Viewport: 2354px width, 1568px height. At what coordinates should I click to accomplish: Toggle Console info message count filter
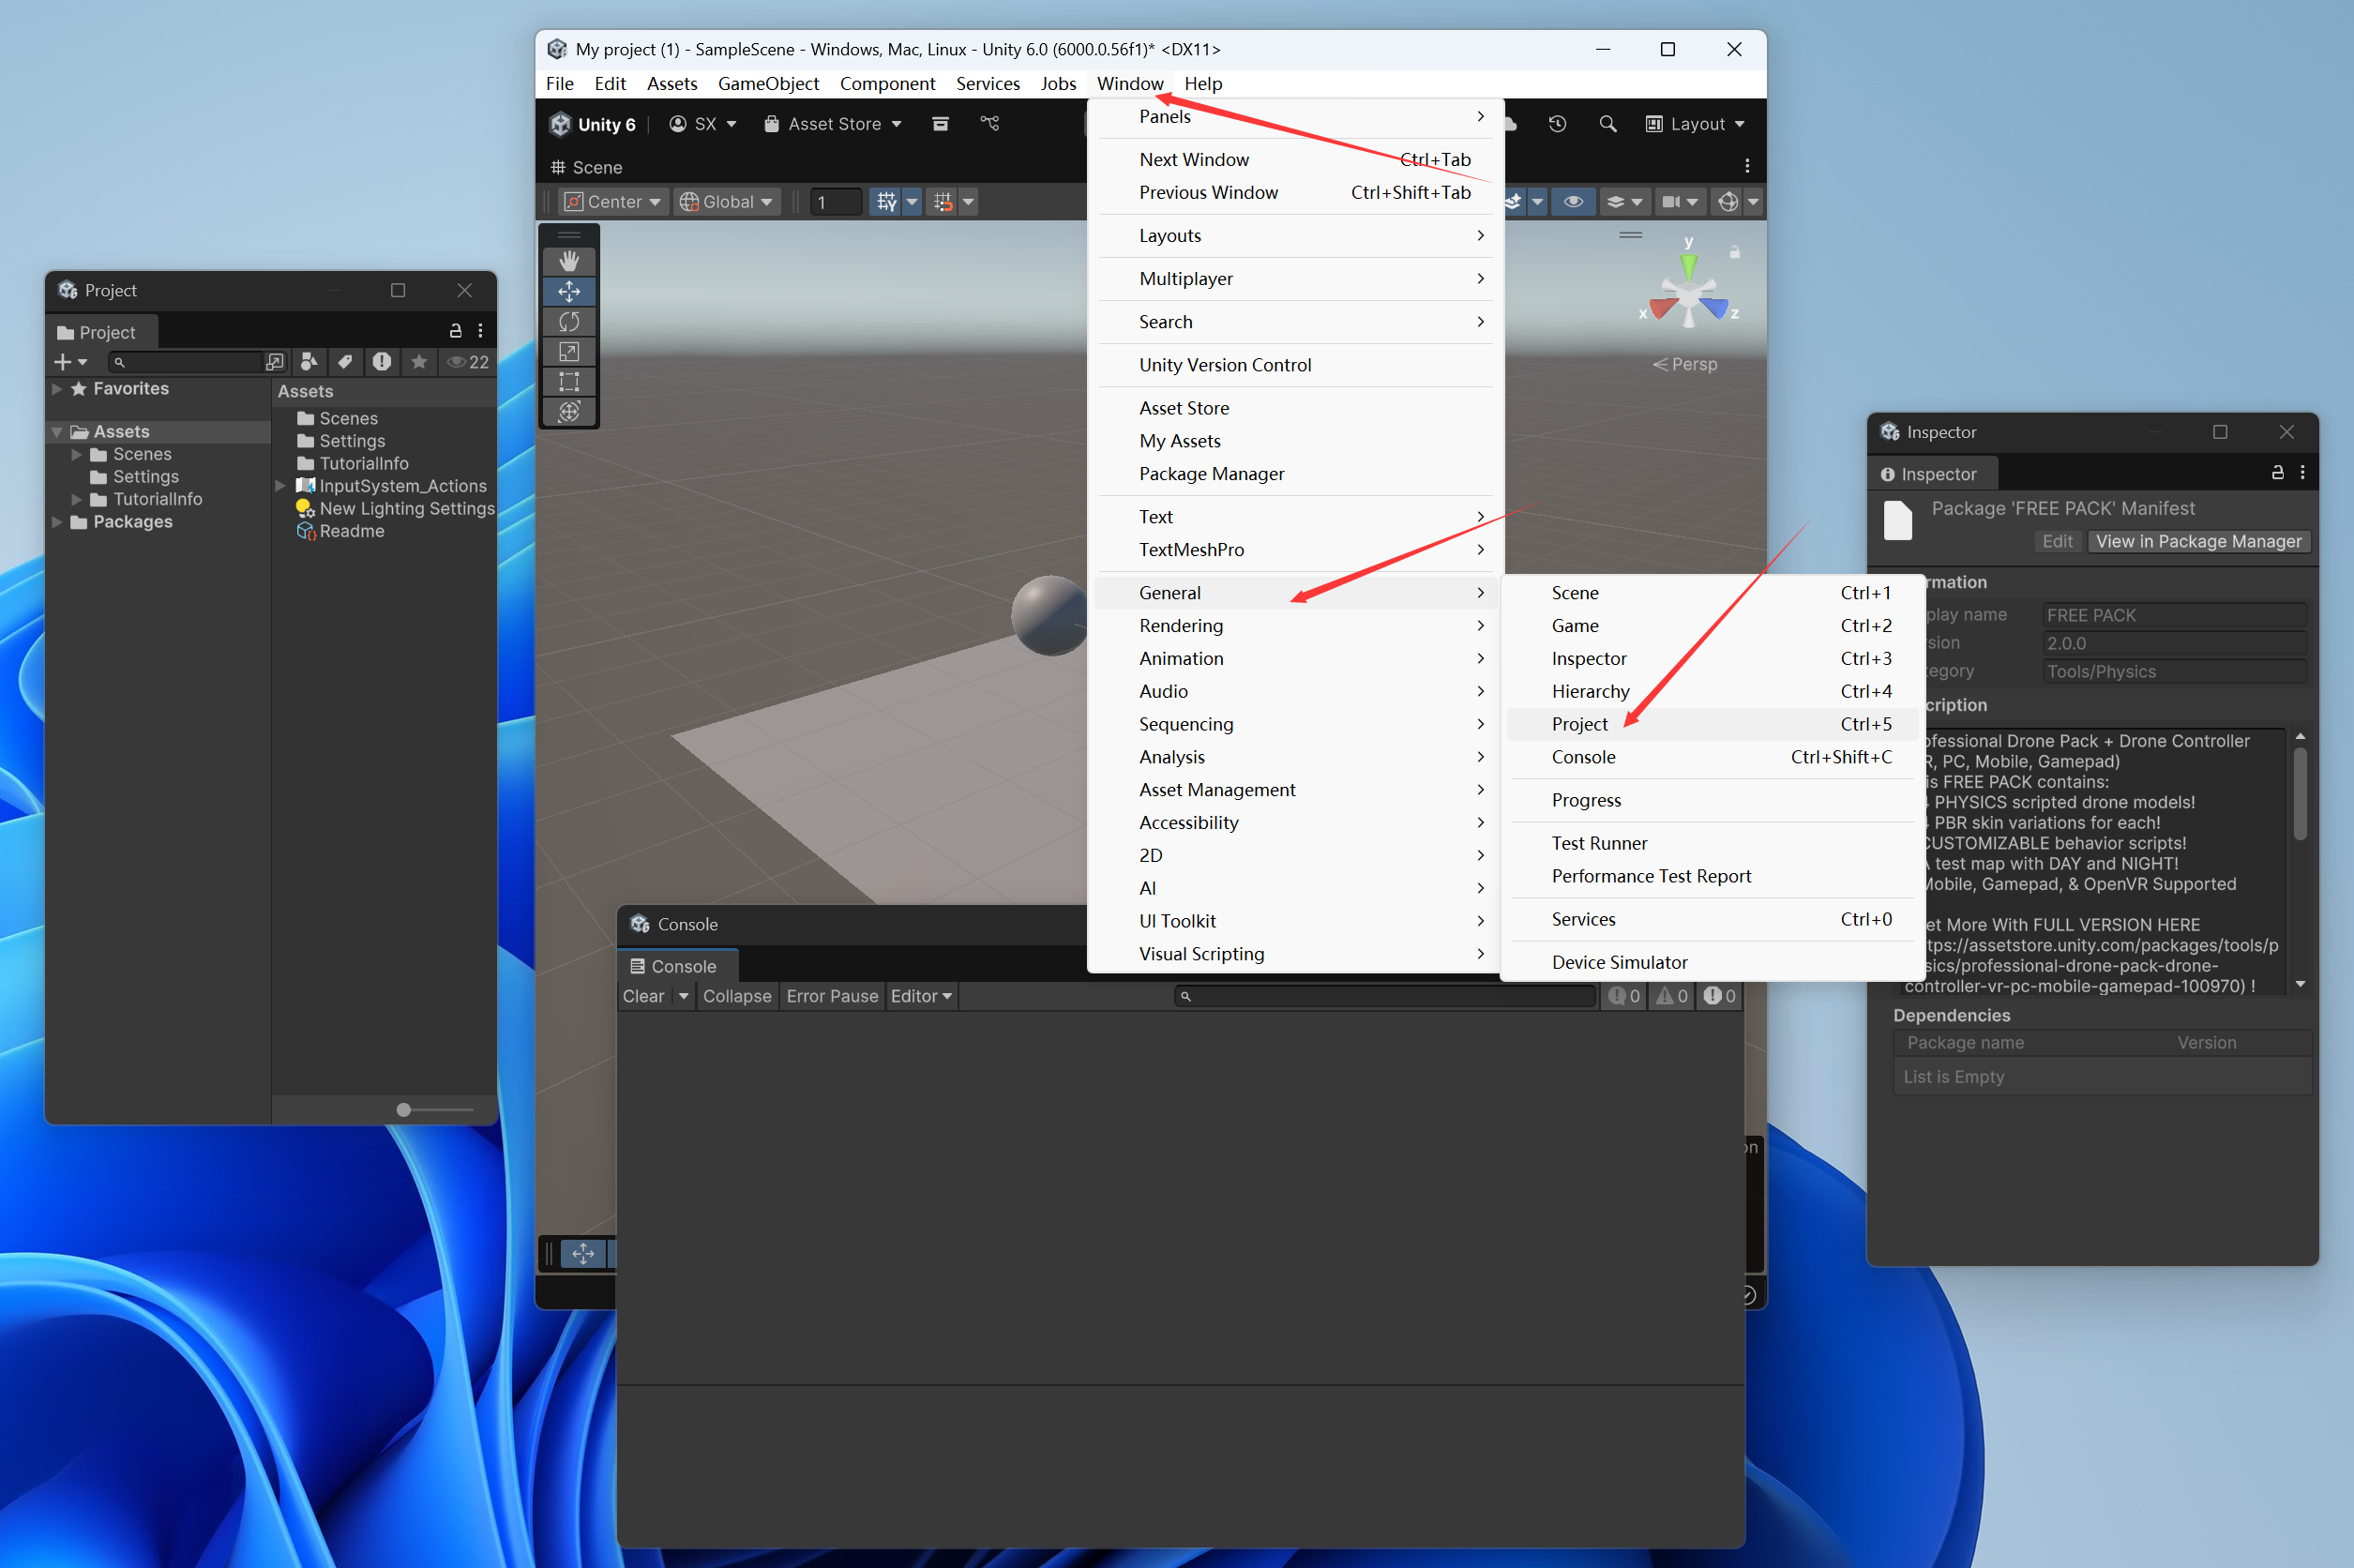(1623, 996)
